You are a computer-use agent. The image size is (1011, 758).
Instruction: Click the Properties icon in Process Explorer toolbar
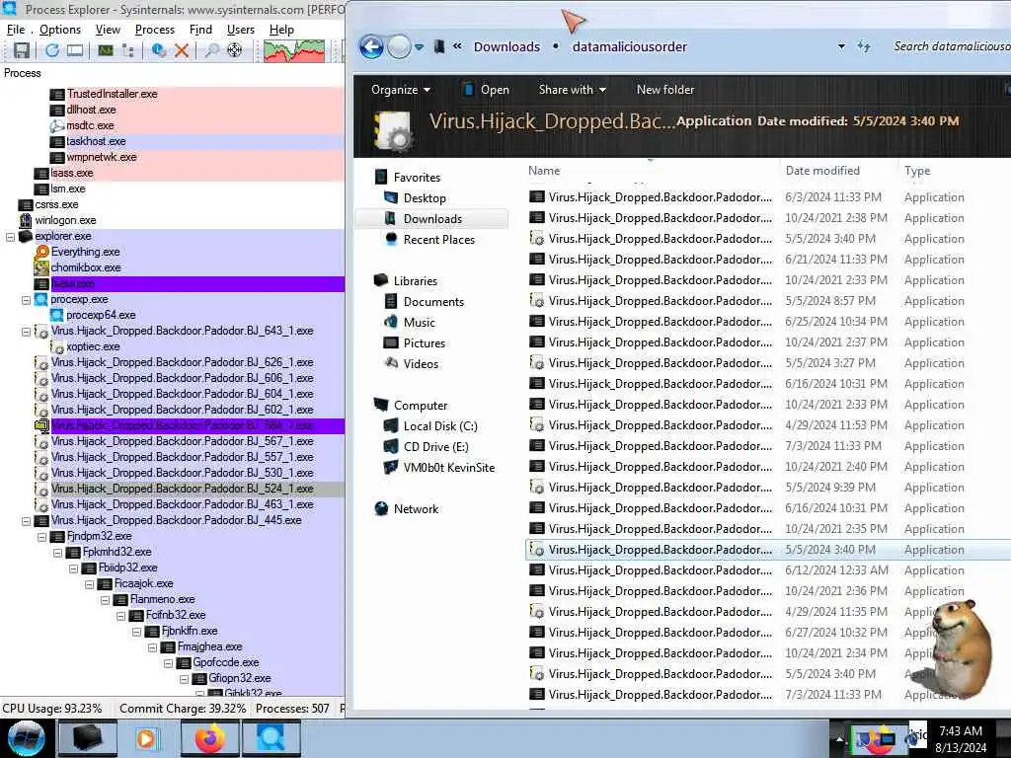click(159, 50)
